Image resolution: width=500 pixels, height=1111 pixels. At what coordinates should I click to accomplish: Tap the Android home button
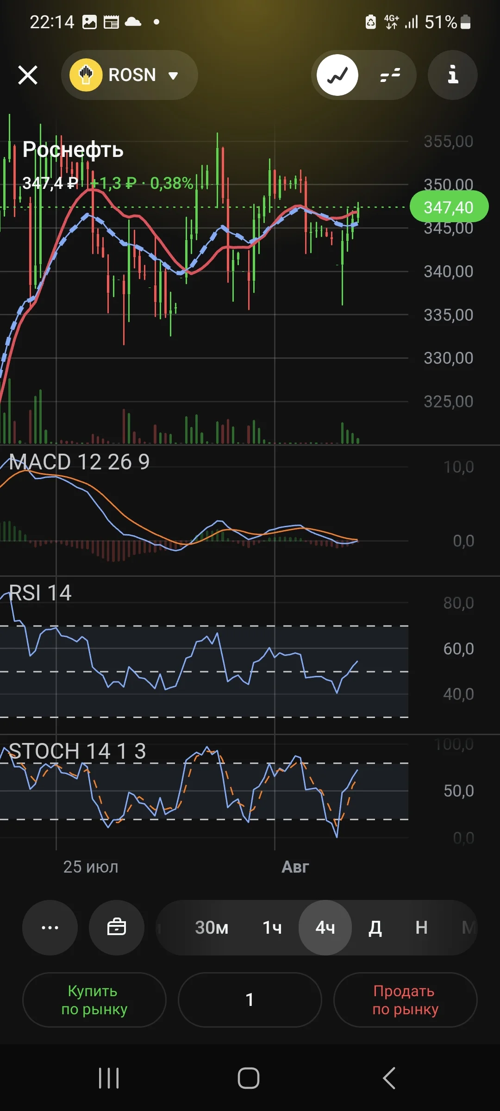coord(249,1078)
